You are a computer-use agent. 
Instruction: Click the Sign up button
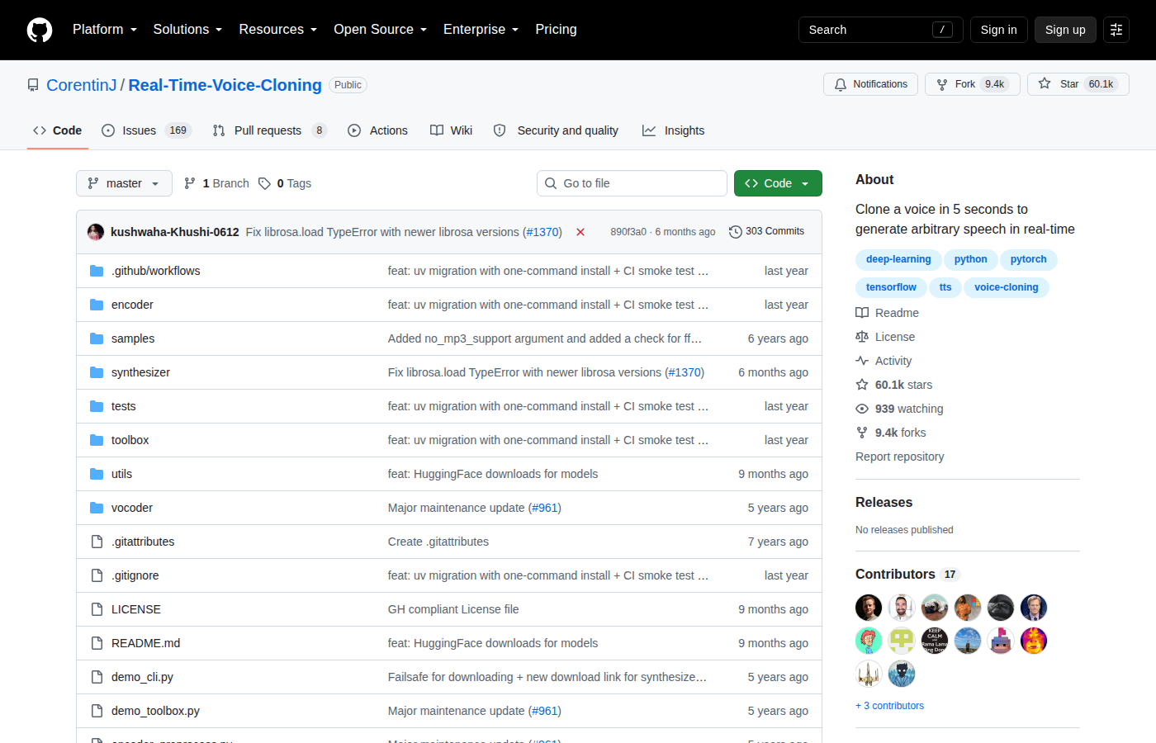[1065, 30]
